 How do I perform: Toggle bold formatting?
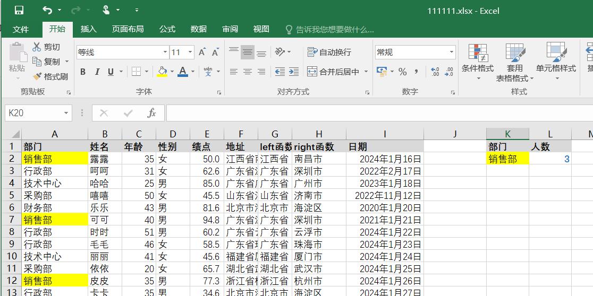(x=83, y=72)
